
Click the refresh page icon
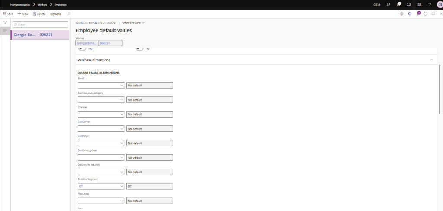[426, 14]
